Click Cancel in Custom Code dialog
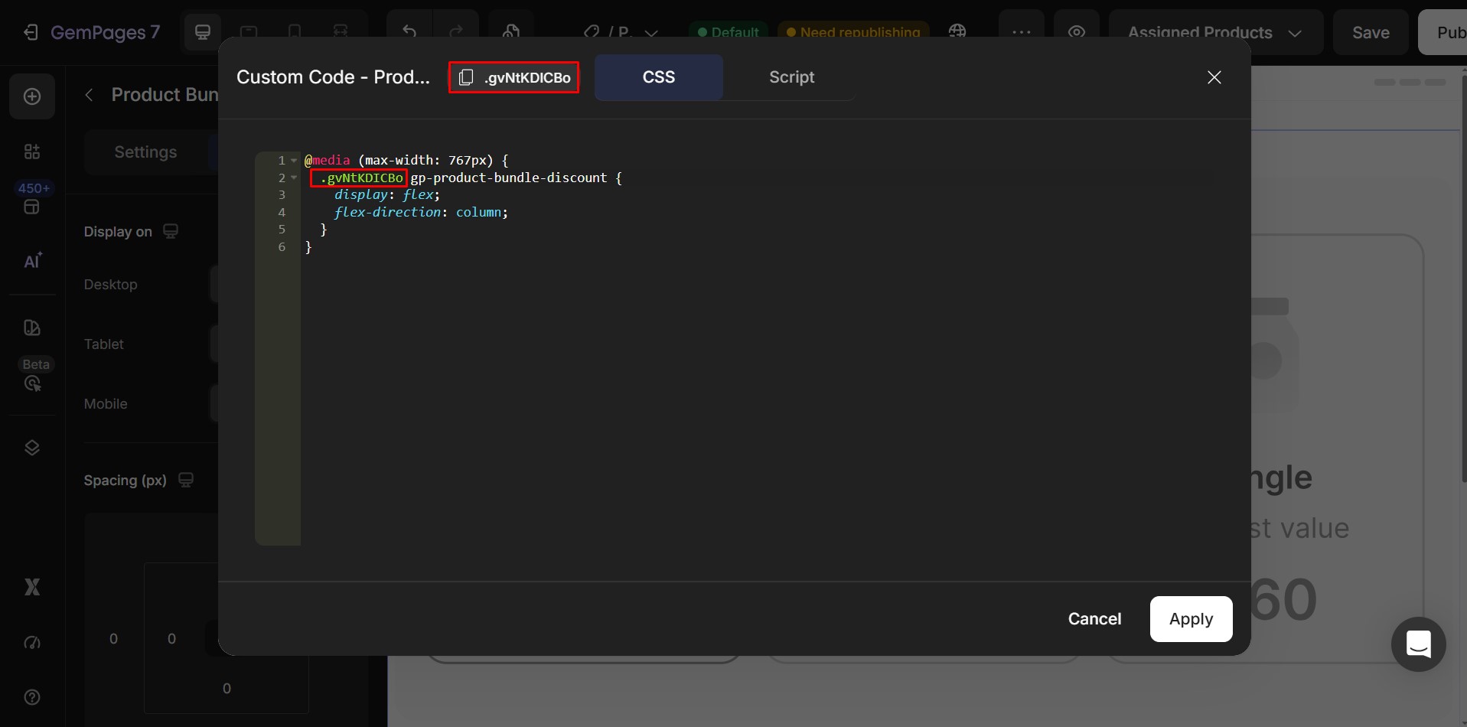The width and height of the screenshot is (1467, 727). [1094, 619]
